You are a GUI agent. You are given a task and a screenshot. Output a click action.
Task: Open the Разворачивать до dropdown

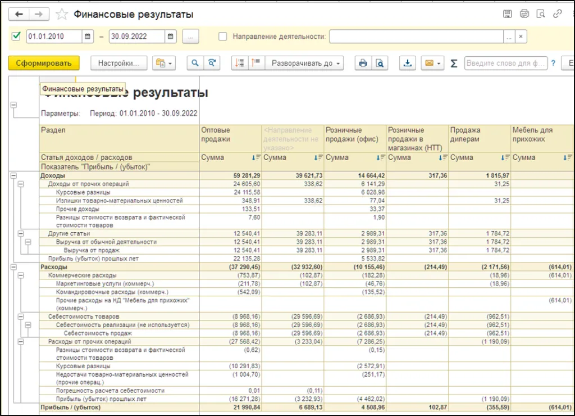(x=306, y=63)
